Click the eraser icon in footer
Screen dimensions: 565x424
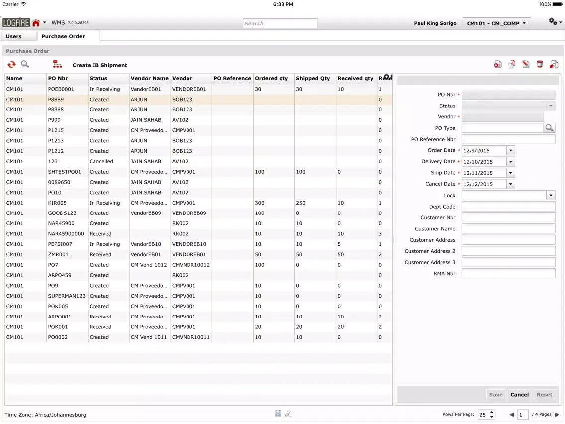click(x=288, y=414)
